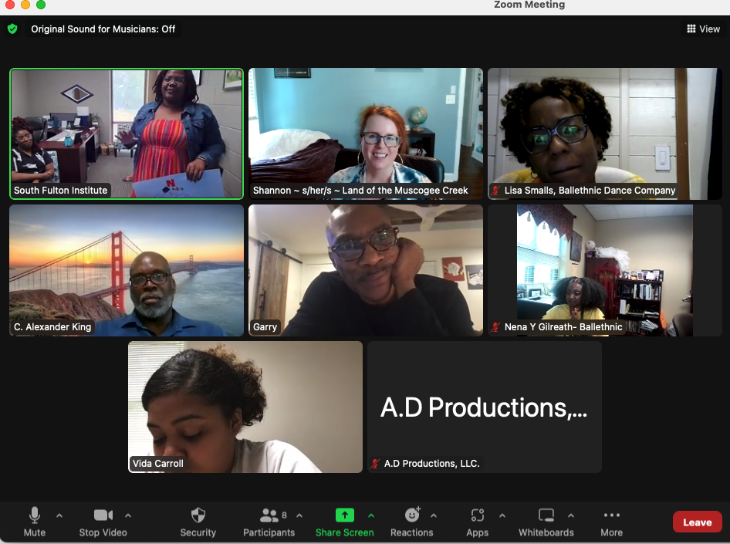Viewport: 730px width, 544px height.
Task: Click the C. Alexander King name label
Action: click(x=52, y=327)
